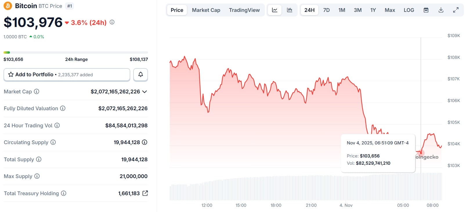Viewport: 466px width, 212px height.
Task: Switch to line chart view icon
Action: tap(274, 10)
